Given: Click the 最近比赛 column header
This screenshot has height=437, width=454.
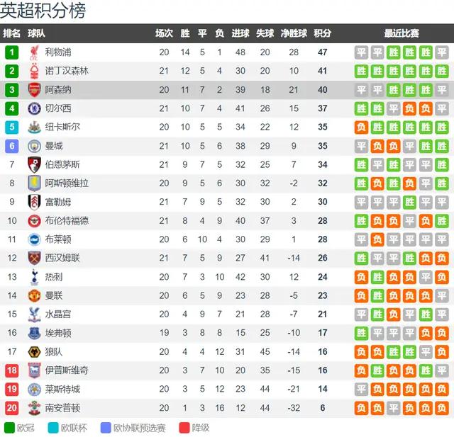Looking at the screenshot, I should [x=402, y=33].
